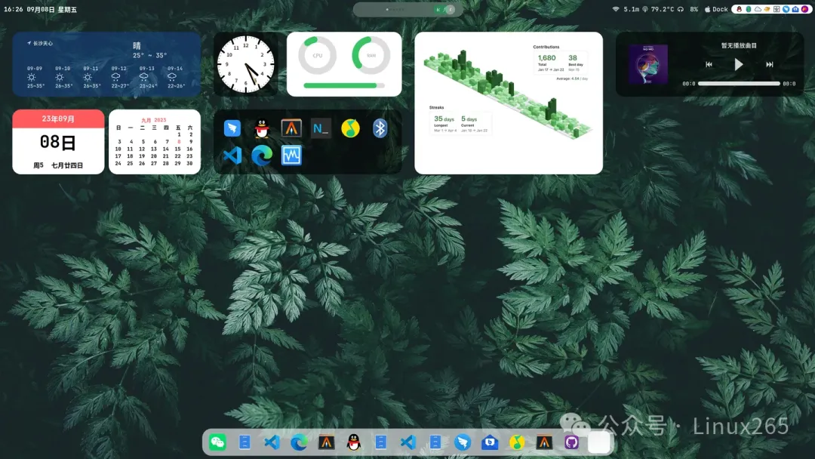
Task: Click the green usage bar under CPU ring
Action: 344,85
